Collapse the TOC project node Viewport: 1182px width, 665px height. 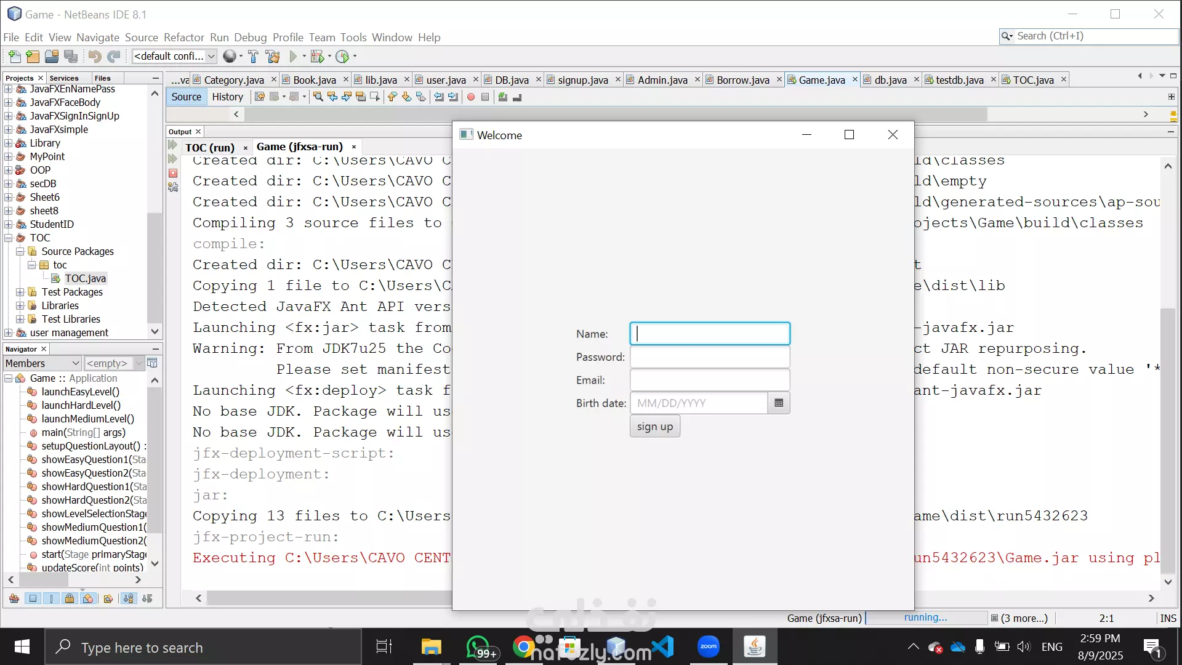[9, 238]
